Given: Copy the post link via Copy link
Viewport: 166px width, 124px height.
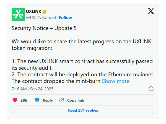Looking at the screenshot, I should pyautogui.click(x=76, y=100).
